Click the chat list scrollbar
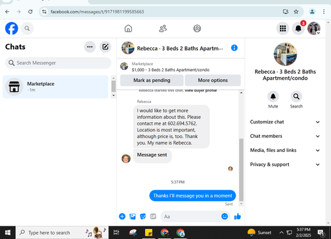Image resolution: width=331 pixels, height=239 pixels. pos(113,86)
